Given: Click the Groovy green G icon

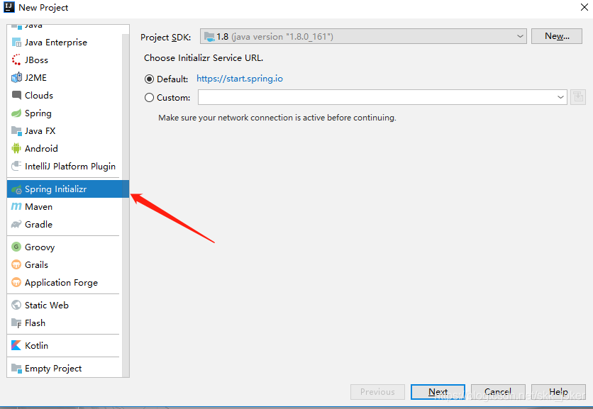Looking at the screenshot, I should 16,247.
